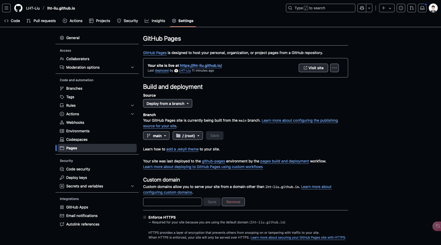Open the Create new plus dropdown
This screenshot has width=441, height=245.
pos(387,8)
